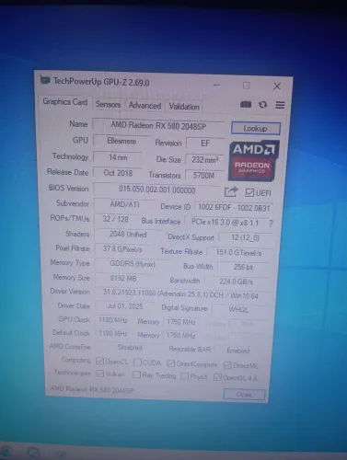This screenshot has height=460, width=347.
Task: Minimize the GPU-Z window
Action: pos(216,85)
